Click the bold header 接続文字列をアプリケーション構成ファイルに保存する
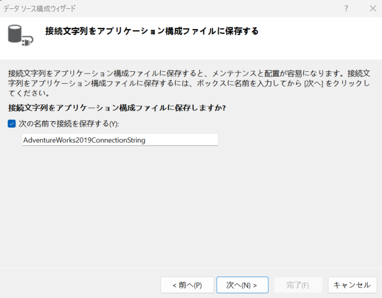 point(152,31)
